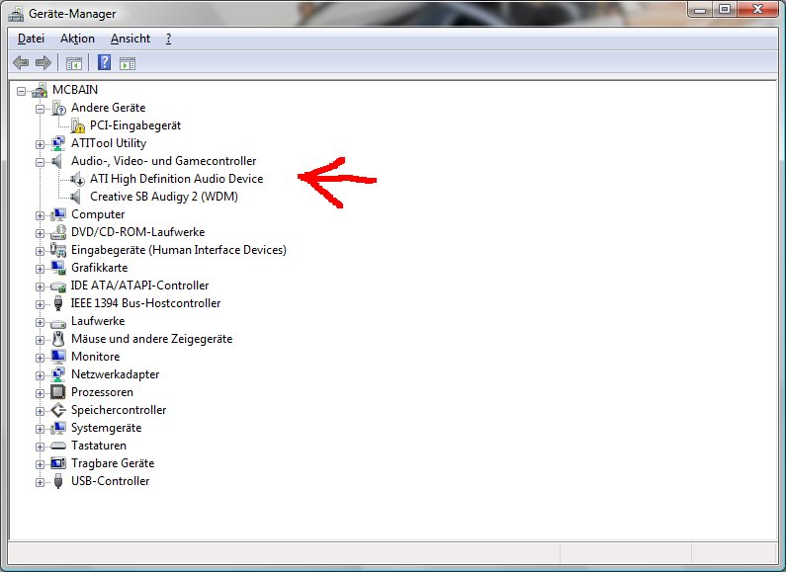The width and height of the screenshot is (786, 572).
Task: Click the Prozessoren chip icon
Action: coord(58,392)
